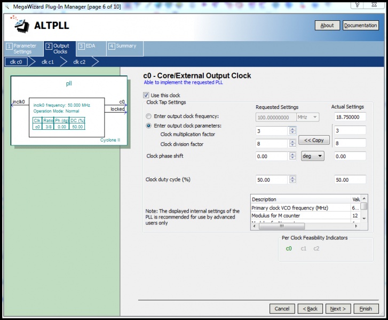Click the help question mark button
This screenshot has height=320, width=388.
tap(357, 5)
